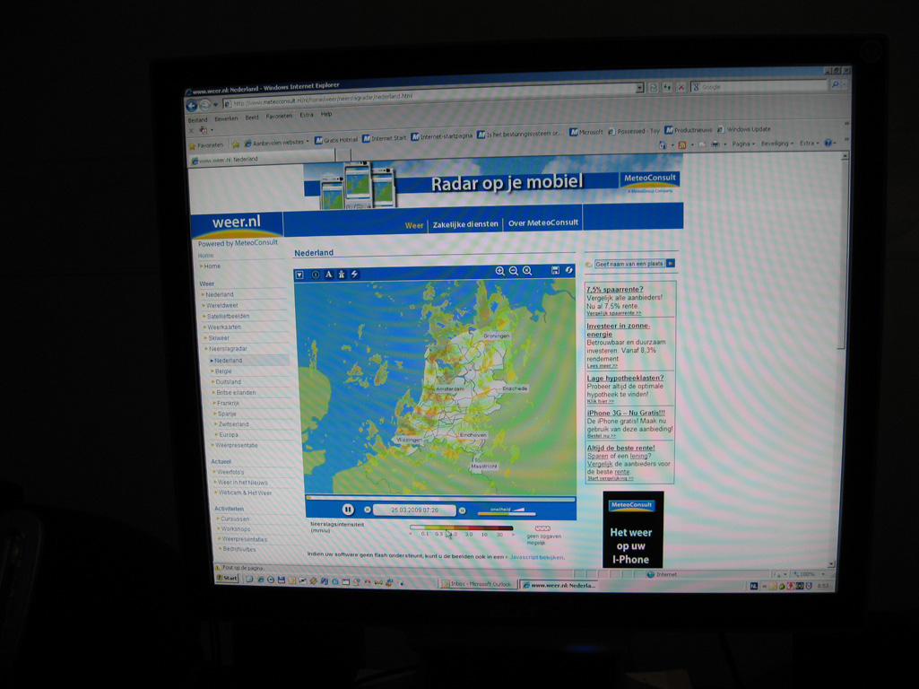Click the blue help question mark icon

point(828,143)
